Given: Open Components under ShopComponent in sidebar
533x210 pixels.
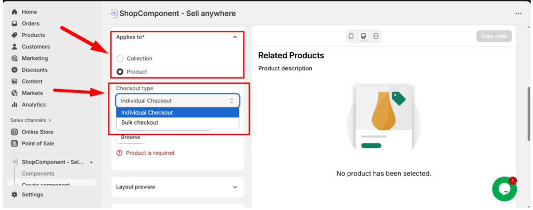Looking at the screenshot, I should pos(38,174).
